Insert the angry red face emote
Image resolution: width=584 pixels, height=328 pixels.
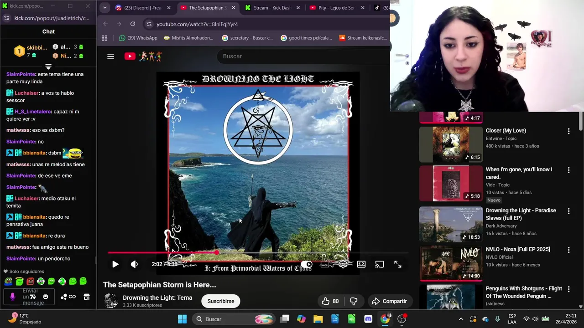(30, 282)
